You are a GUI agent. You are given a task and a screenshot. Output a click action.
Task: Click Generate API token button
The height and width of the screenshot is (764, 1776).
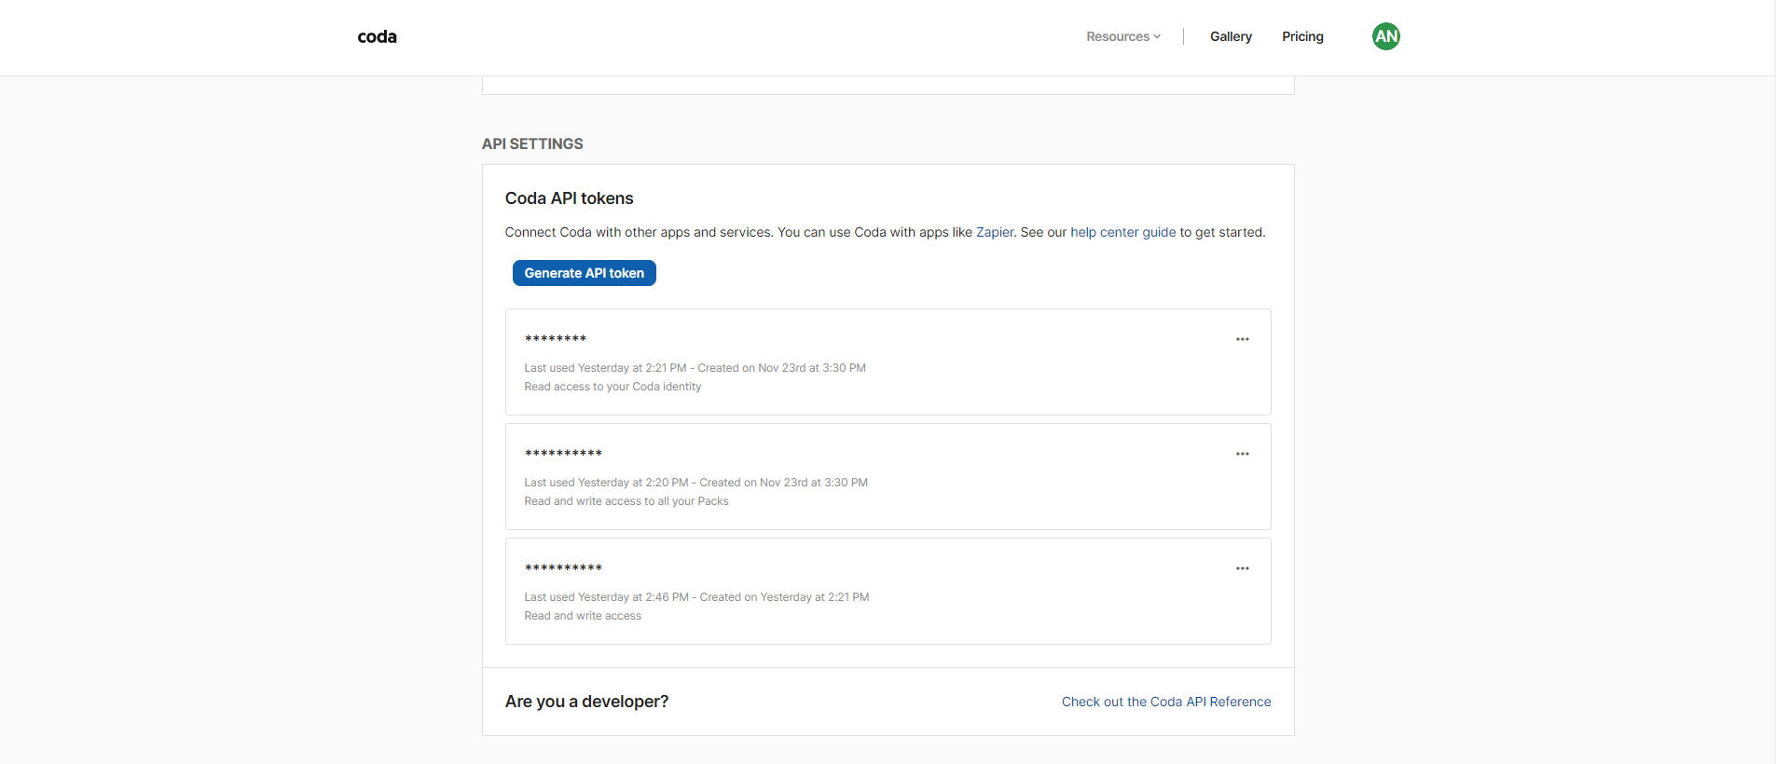[584, 273]
